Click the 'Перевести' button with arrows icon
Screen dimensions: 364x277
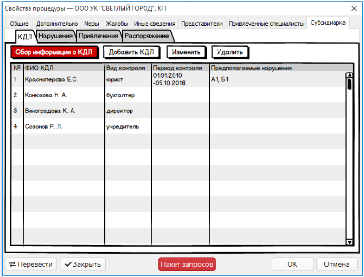(31, 264)
